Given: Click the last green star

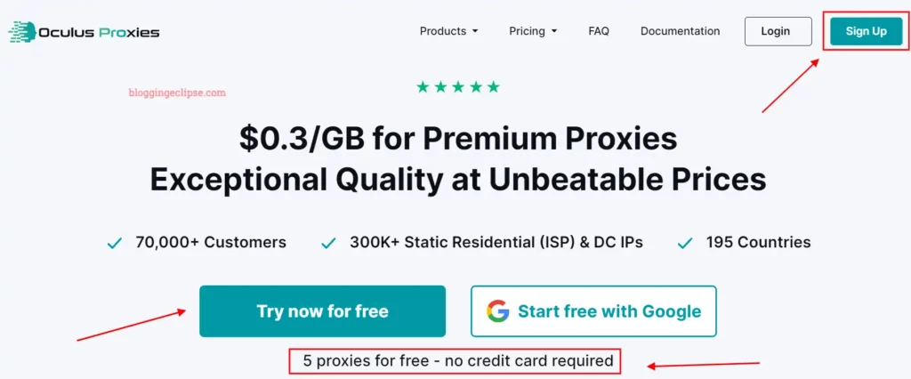Looking at the screenshot, I should click(x=493, y=86).
